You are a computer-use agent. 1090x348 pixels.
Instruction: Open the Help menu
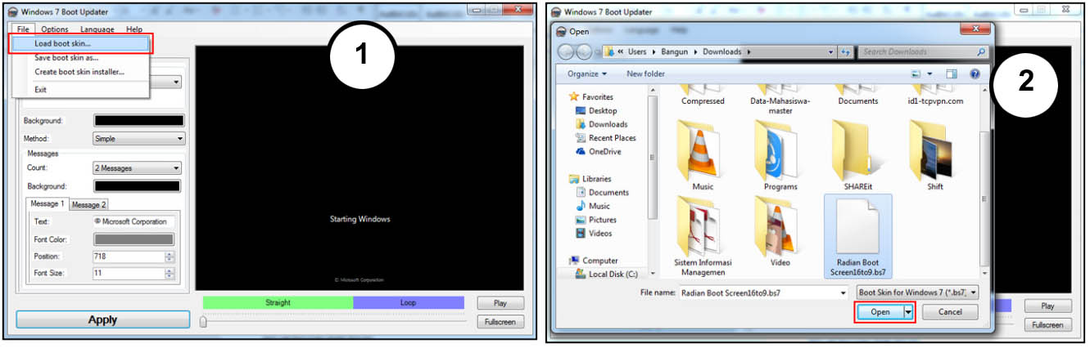tap(134, 29)
